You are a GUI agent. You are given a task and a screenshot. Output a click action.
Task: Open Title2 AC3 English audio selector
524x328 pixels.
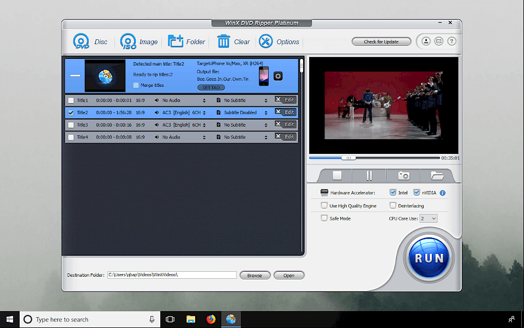[x=204, y=112]
